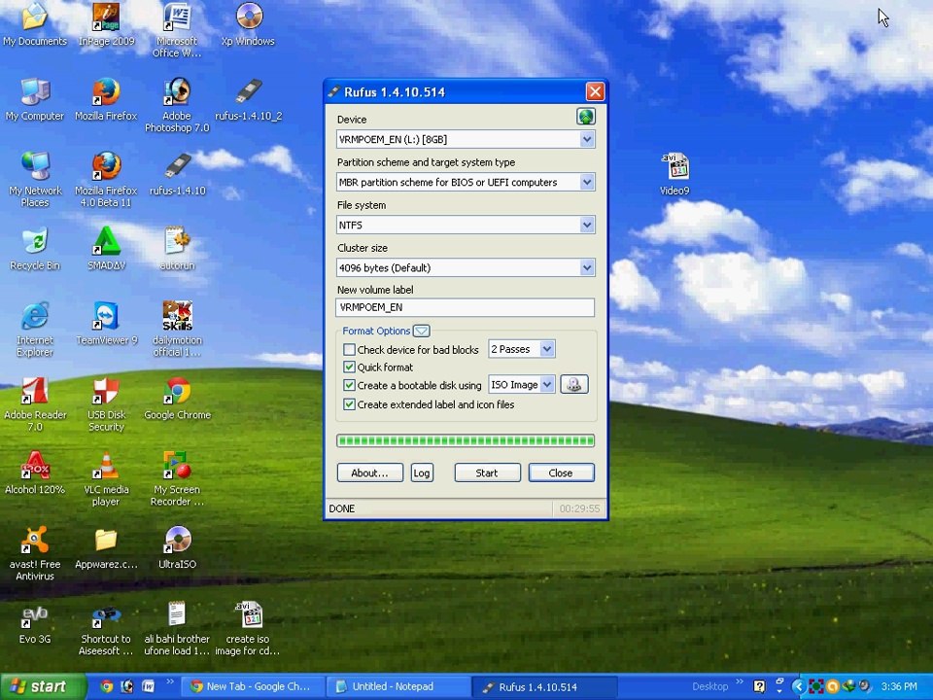Launch Google Chrome desktop shortcut
Image resolution: width=933 pixels, height=700 pixels.
click(x=177, y=399)
